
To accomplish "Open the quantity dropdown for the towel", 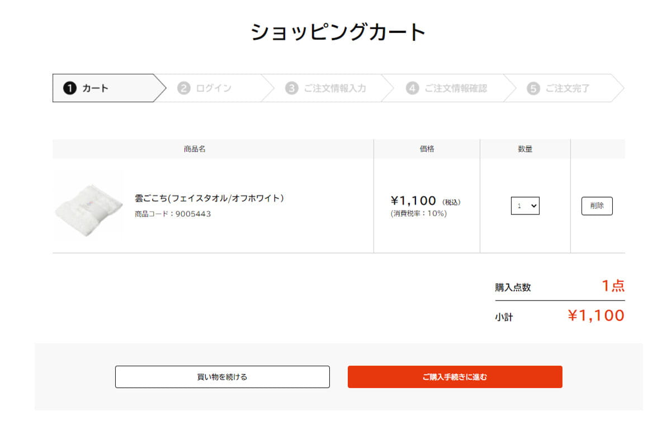I will tap(525, 206).
